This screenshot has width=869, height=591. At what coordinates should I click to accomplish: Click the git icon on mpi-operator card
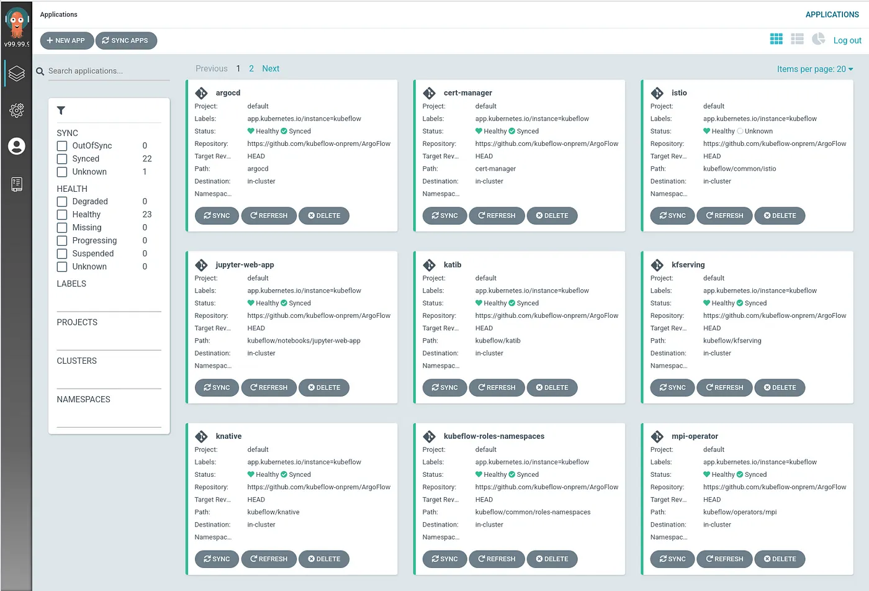657,436
